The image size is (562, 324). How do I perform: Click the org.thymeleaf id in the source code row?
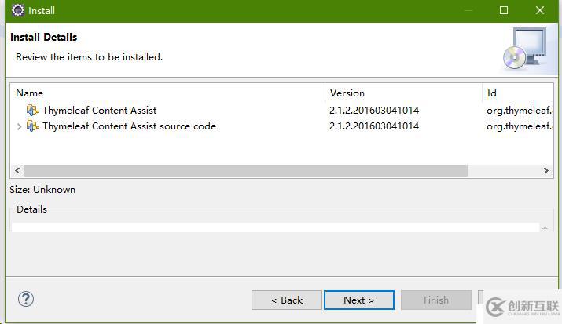pos(519,126)
